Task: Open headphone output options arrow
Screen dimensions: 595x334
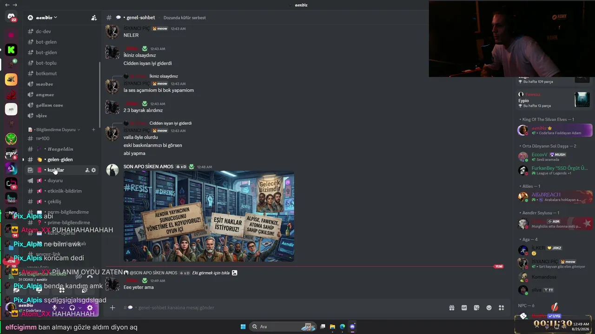Action: pyautogui.click(x=79, y=308)
